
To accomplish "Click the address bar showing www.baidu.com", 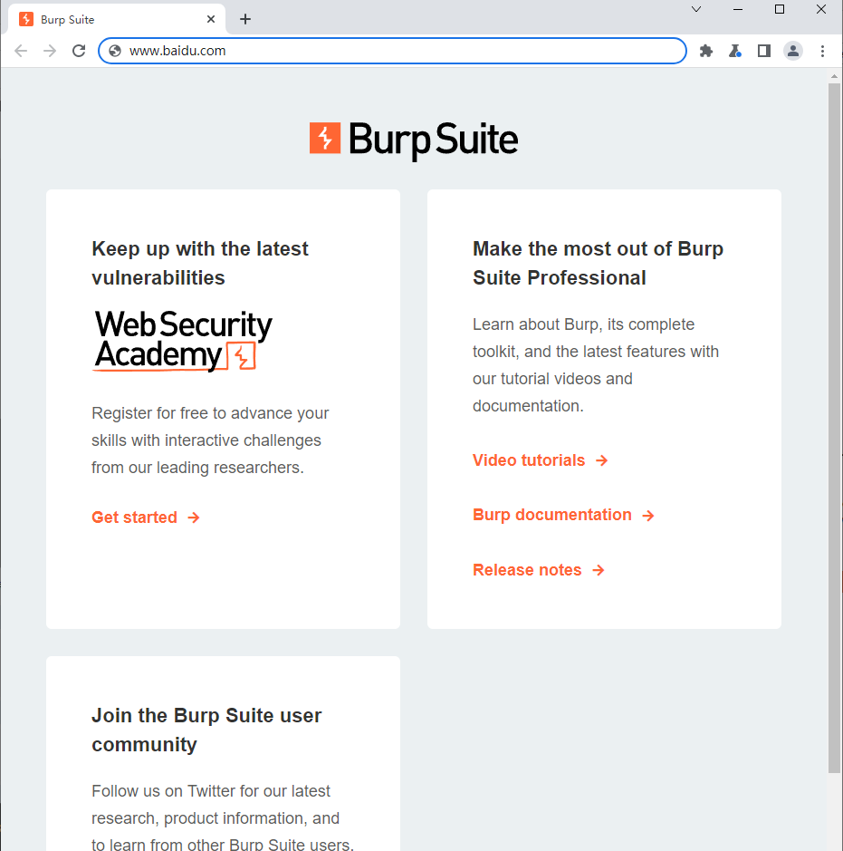I will point(392,51).
